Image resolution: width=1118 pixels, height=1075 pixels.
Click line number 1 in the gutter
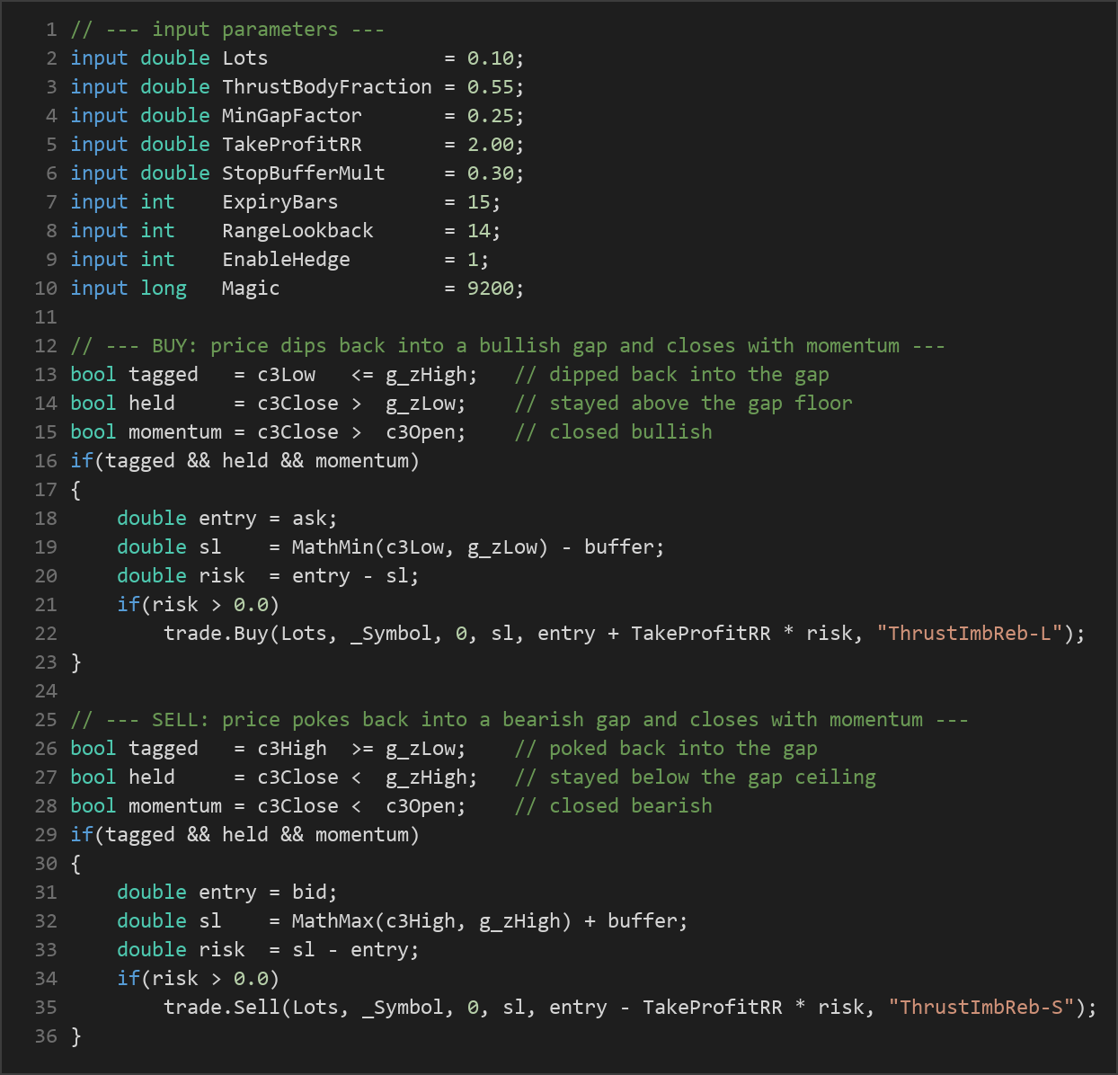[51, 30]
